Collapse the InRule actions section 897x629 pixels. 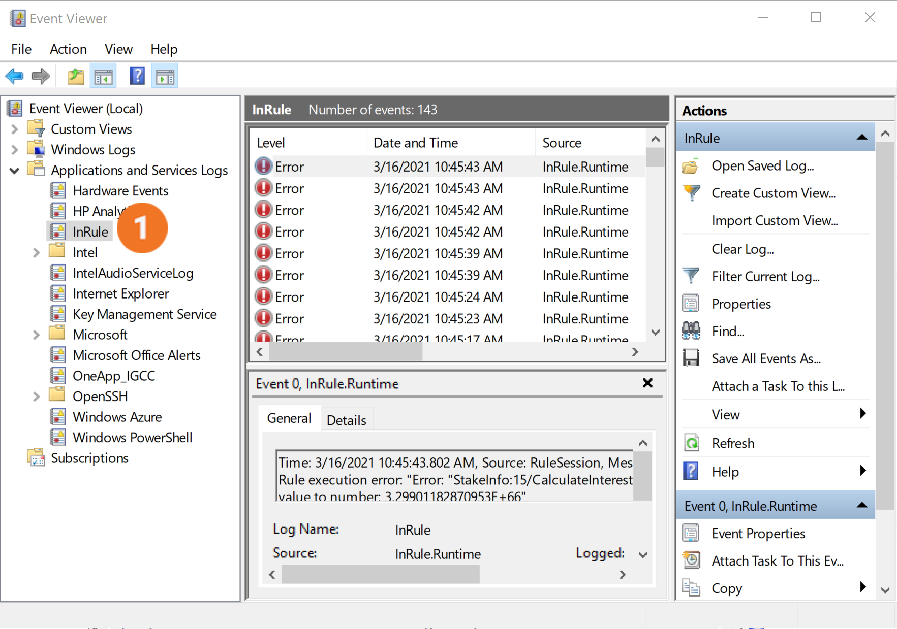(x=861, y=138)
